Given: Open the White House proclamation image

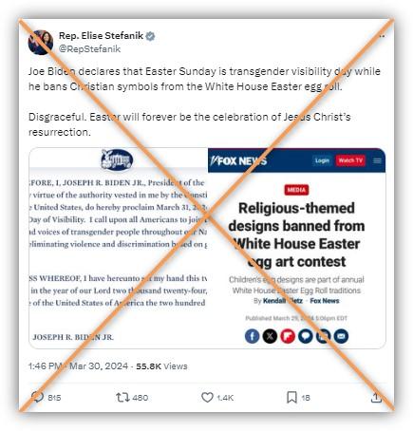Looking at the screenshot, I should [118, 249].
